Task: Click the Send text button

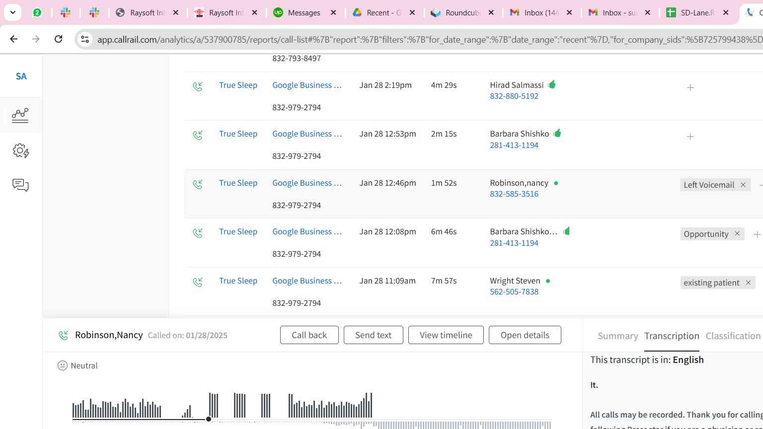Action: (x=373, y=335)
